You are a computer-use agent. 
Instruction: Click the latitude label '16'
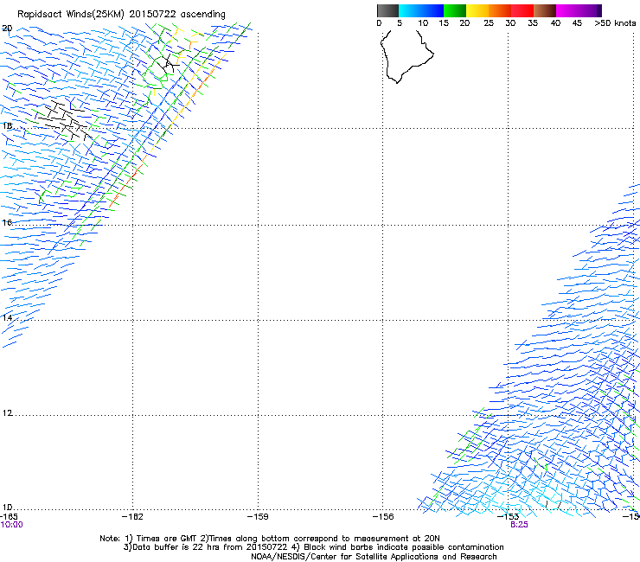(x=7, y=222)
